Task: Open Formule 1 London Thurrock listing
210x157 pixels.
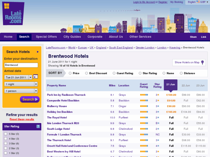Action: [64, 135]
